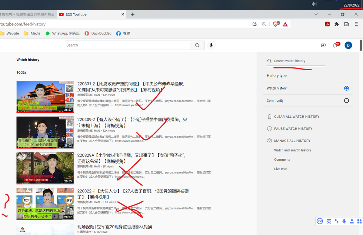
Task: Expand the tab list chevron dropdown
Action: 316,14
